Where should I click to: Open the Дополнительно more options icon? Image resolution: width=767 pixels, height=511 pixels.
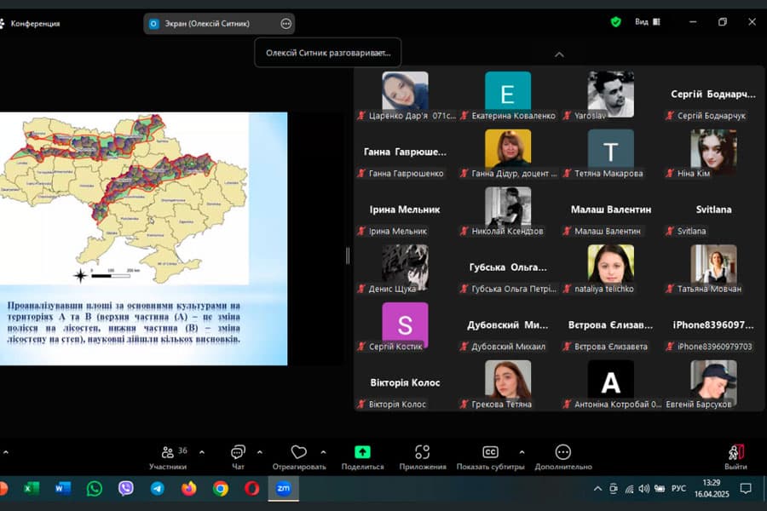(x=562, y=452)
